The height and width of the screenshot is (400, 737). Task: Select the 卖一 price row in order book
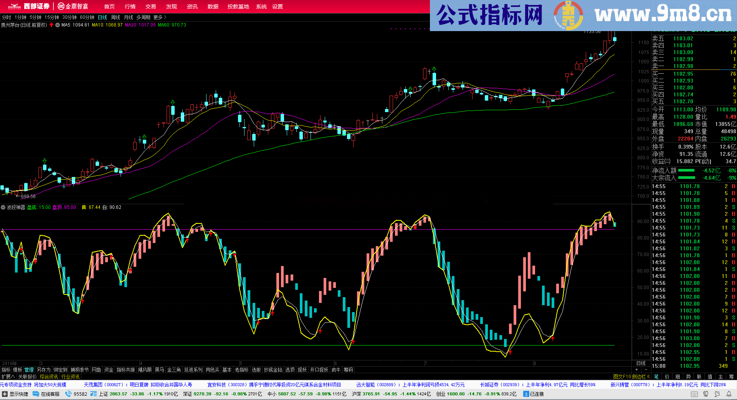[691, 66]
